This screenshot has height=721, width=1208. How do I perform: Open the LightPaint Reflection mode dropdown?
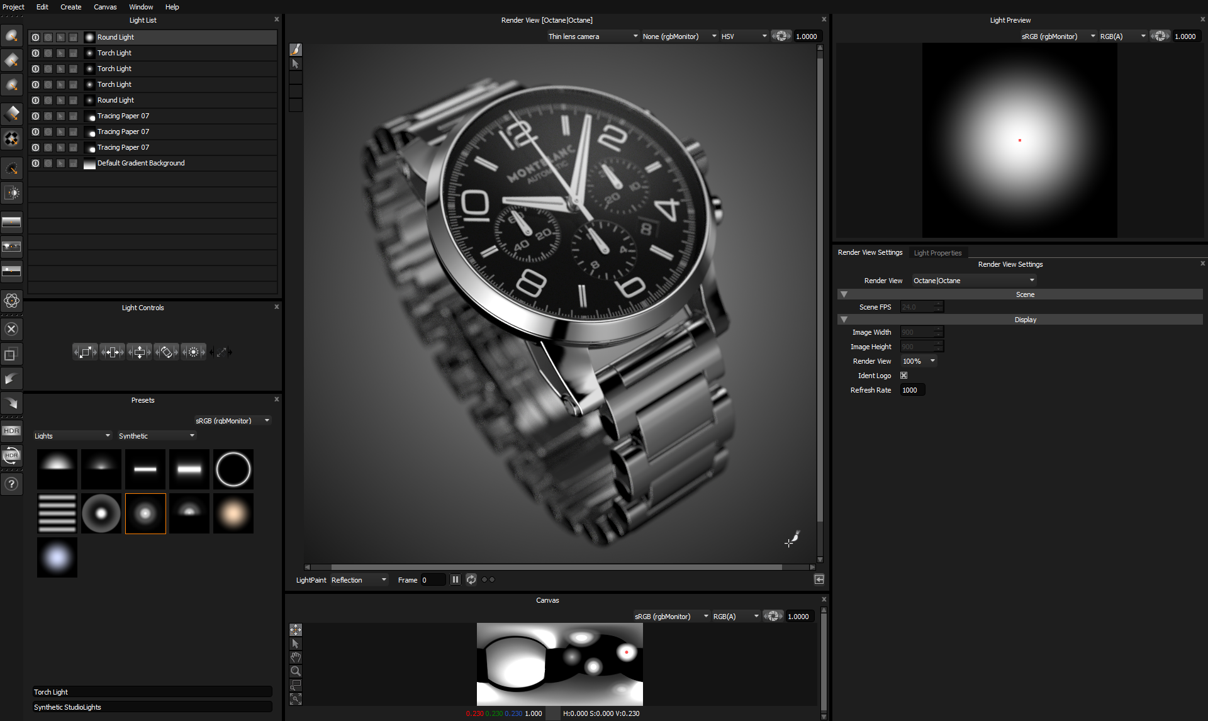pyautogui.click(x=359, y=580)
